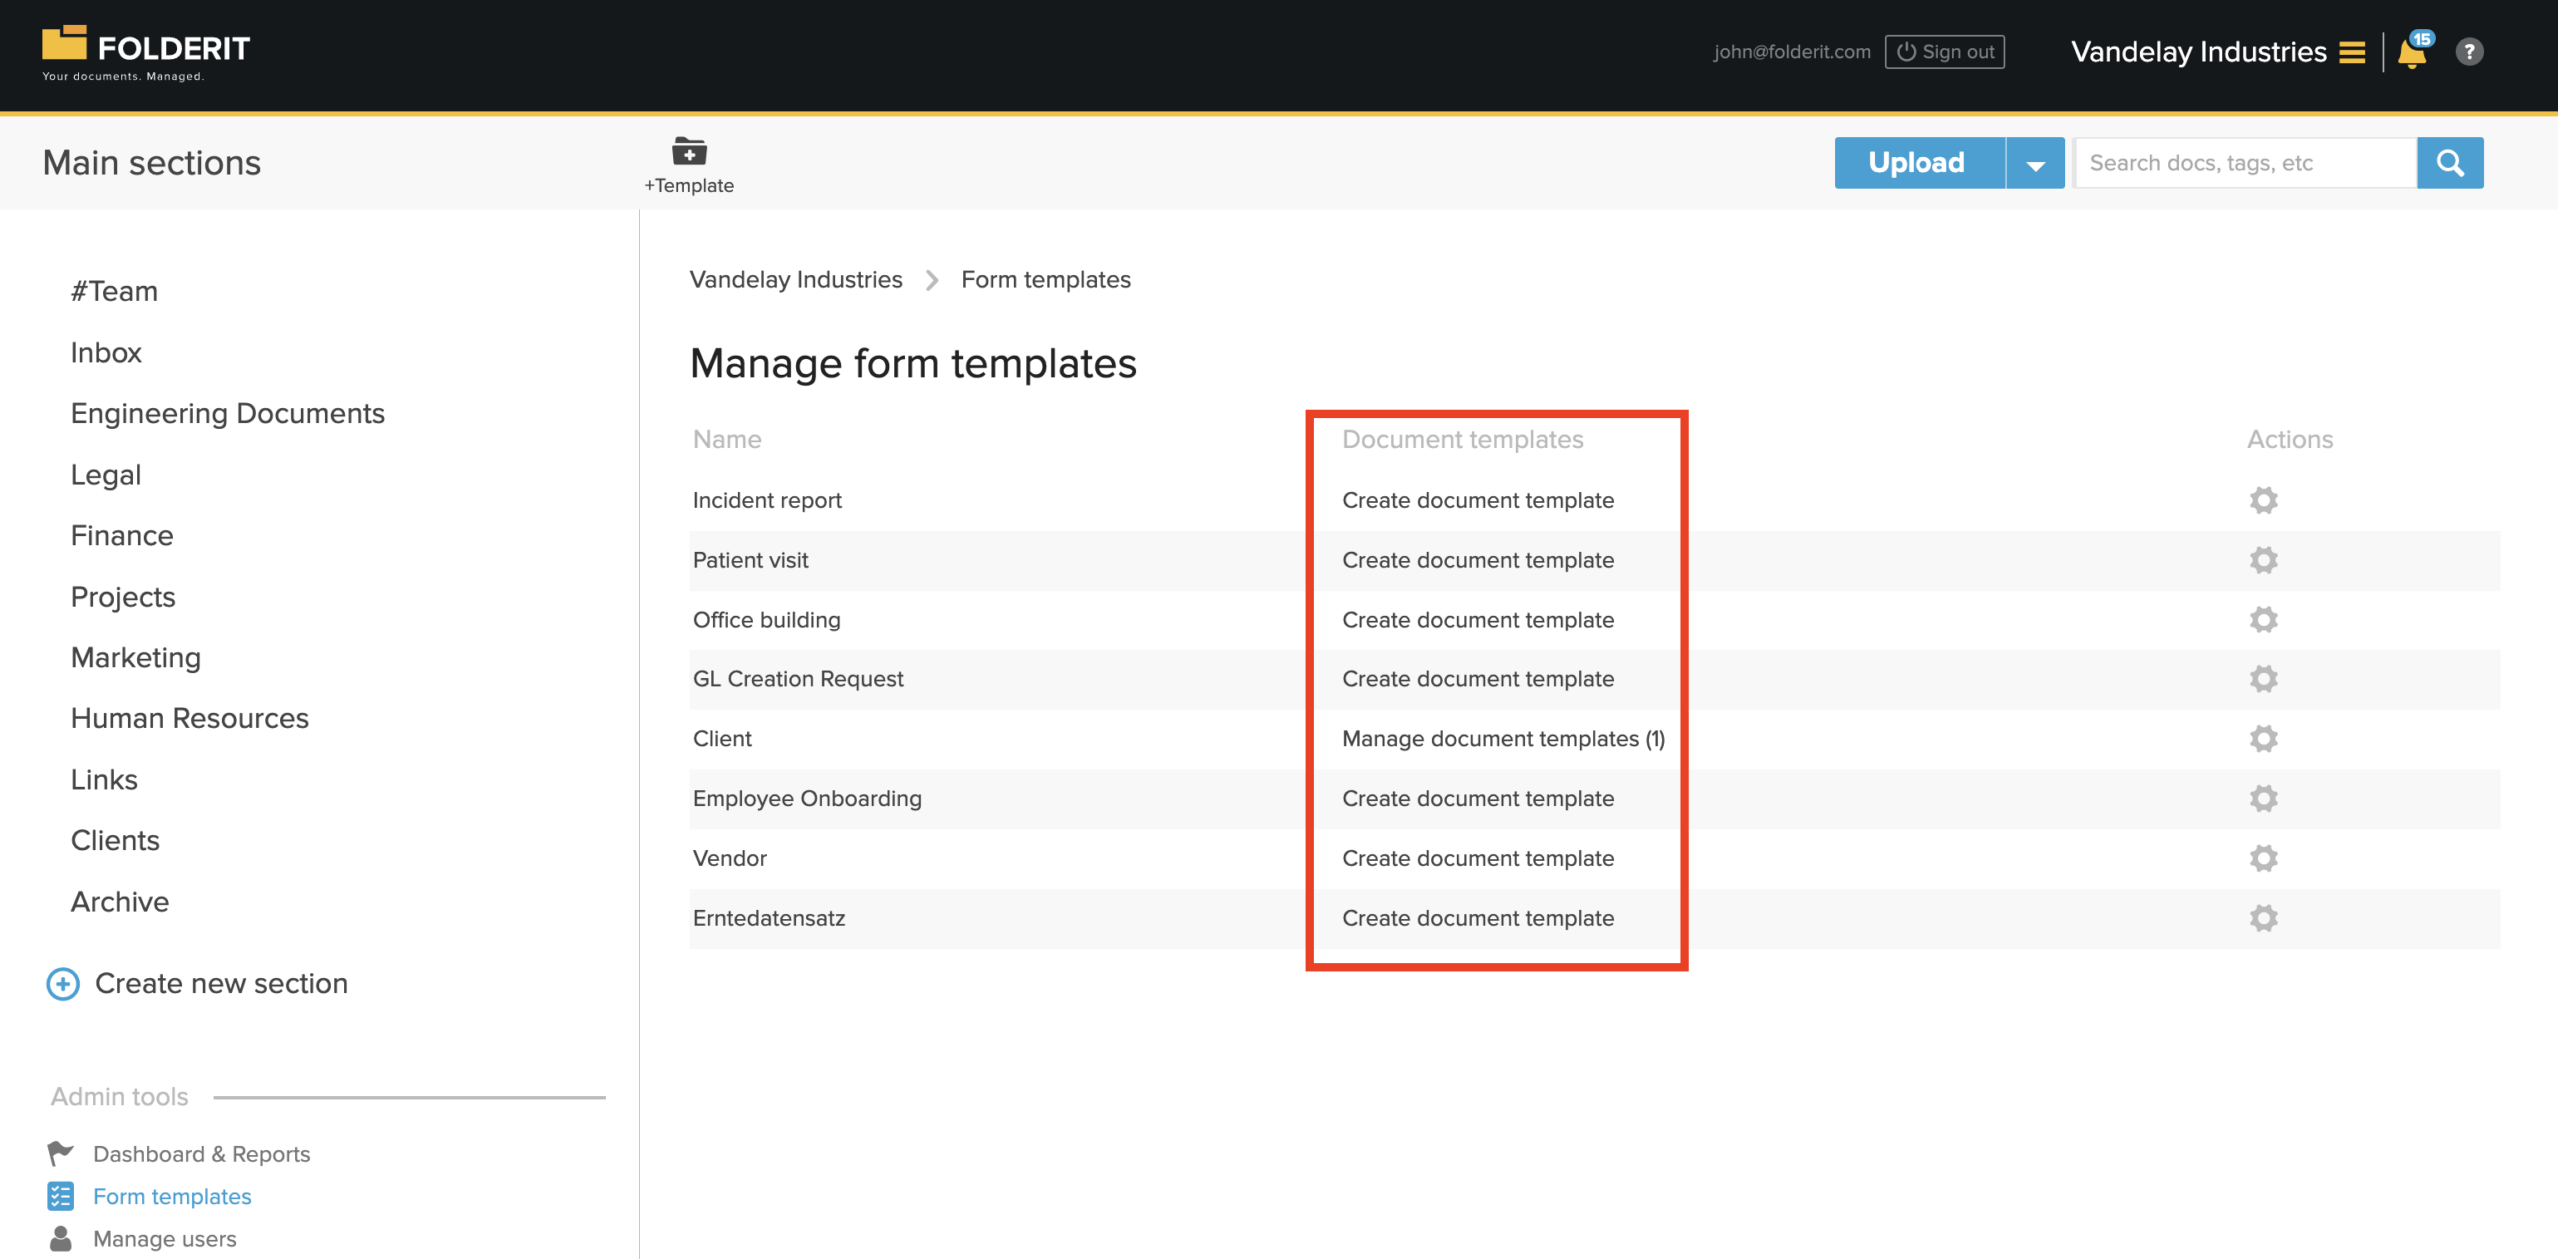Screen dimensions: 2558x1259
Task: Open the Vandelay Industries hamburger menu
Action: 2352,52
